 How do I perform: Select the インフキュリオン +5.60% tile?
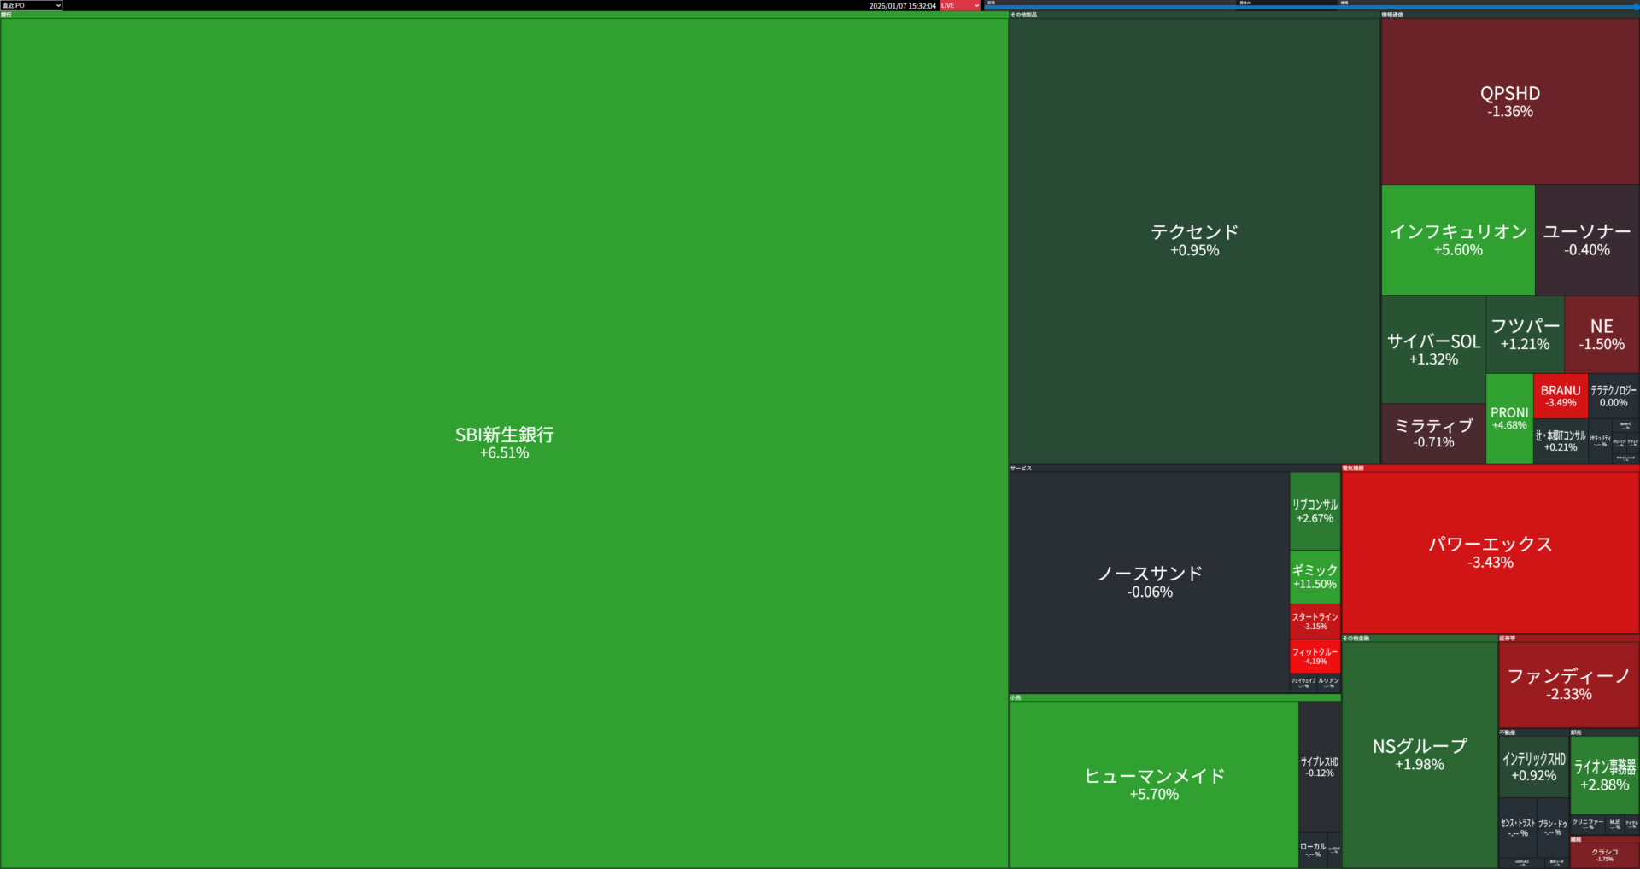pos(1457,240)
